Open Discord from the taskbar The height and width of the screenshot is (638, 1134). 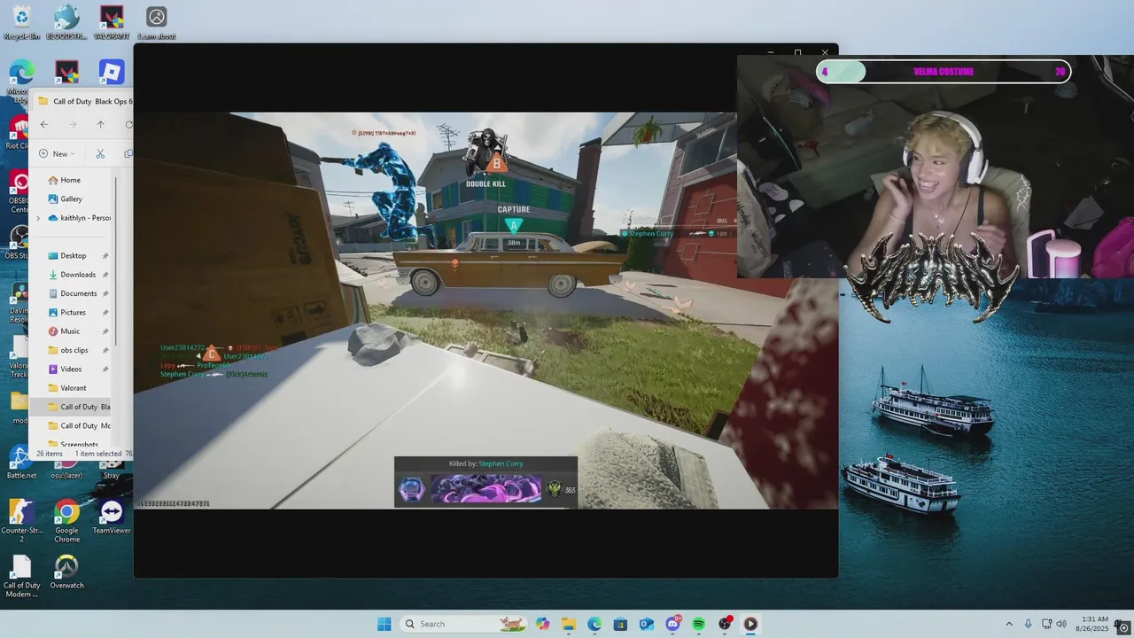pyautogui.click(x=672, y=624)
